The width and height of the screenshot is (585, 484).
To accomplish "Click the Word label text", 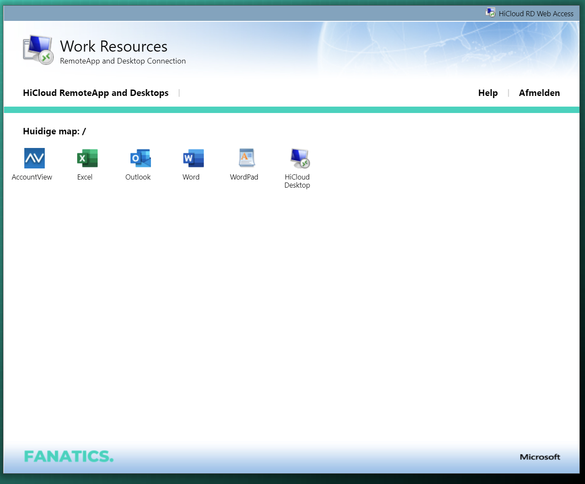I will click(191, 177).
